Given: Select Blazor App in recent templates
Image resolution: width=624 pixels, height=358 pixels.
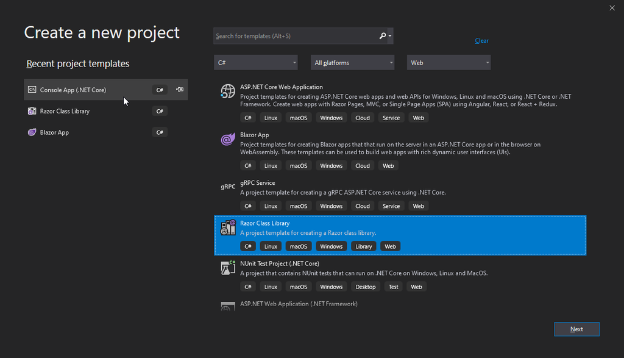Looking at the screenshot, I should [106, 132].
